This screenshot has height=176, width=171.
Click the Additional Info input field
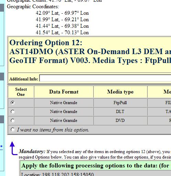click(105, 78)
